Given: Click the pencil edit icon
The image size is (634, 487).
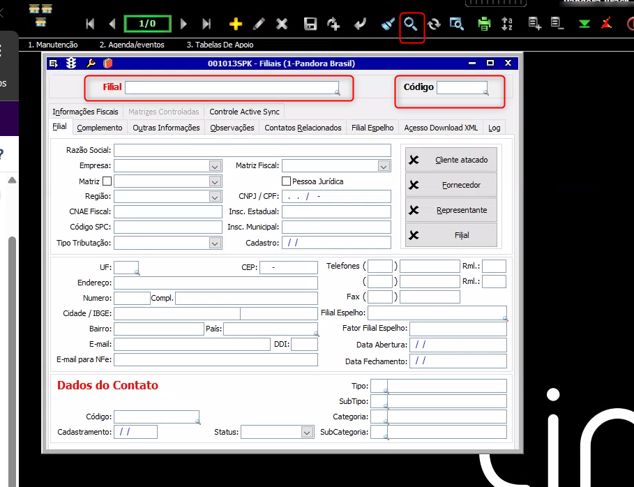Looking at the screenshot, I should (259, 24).
